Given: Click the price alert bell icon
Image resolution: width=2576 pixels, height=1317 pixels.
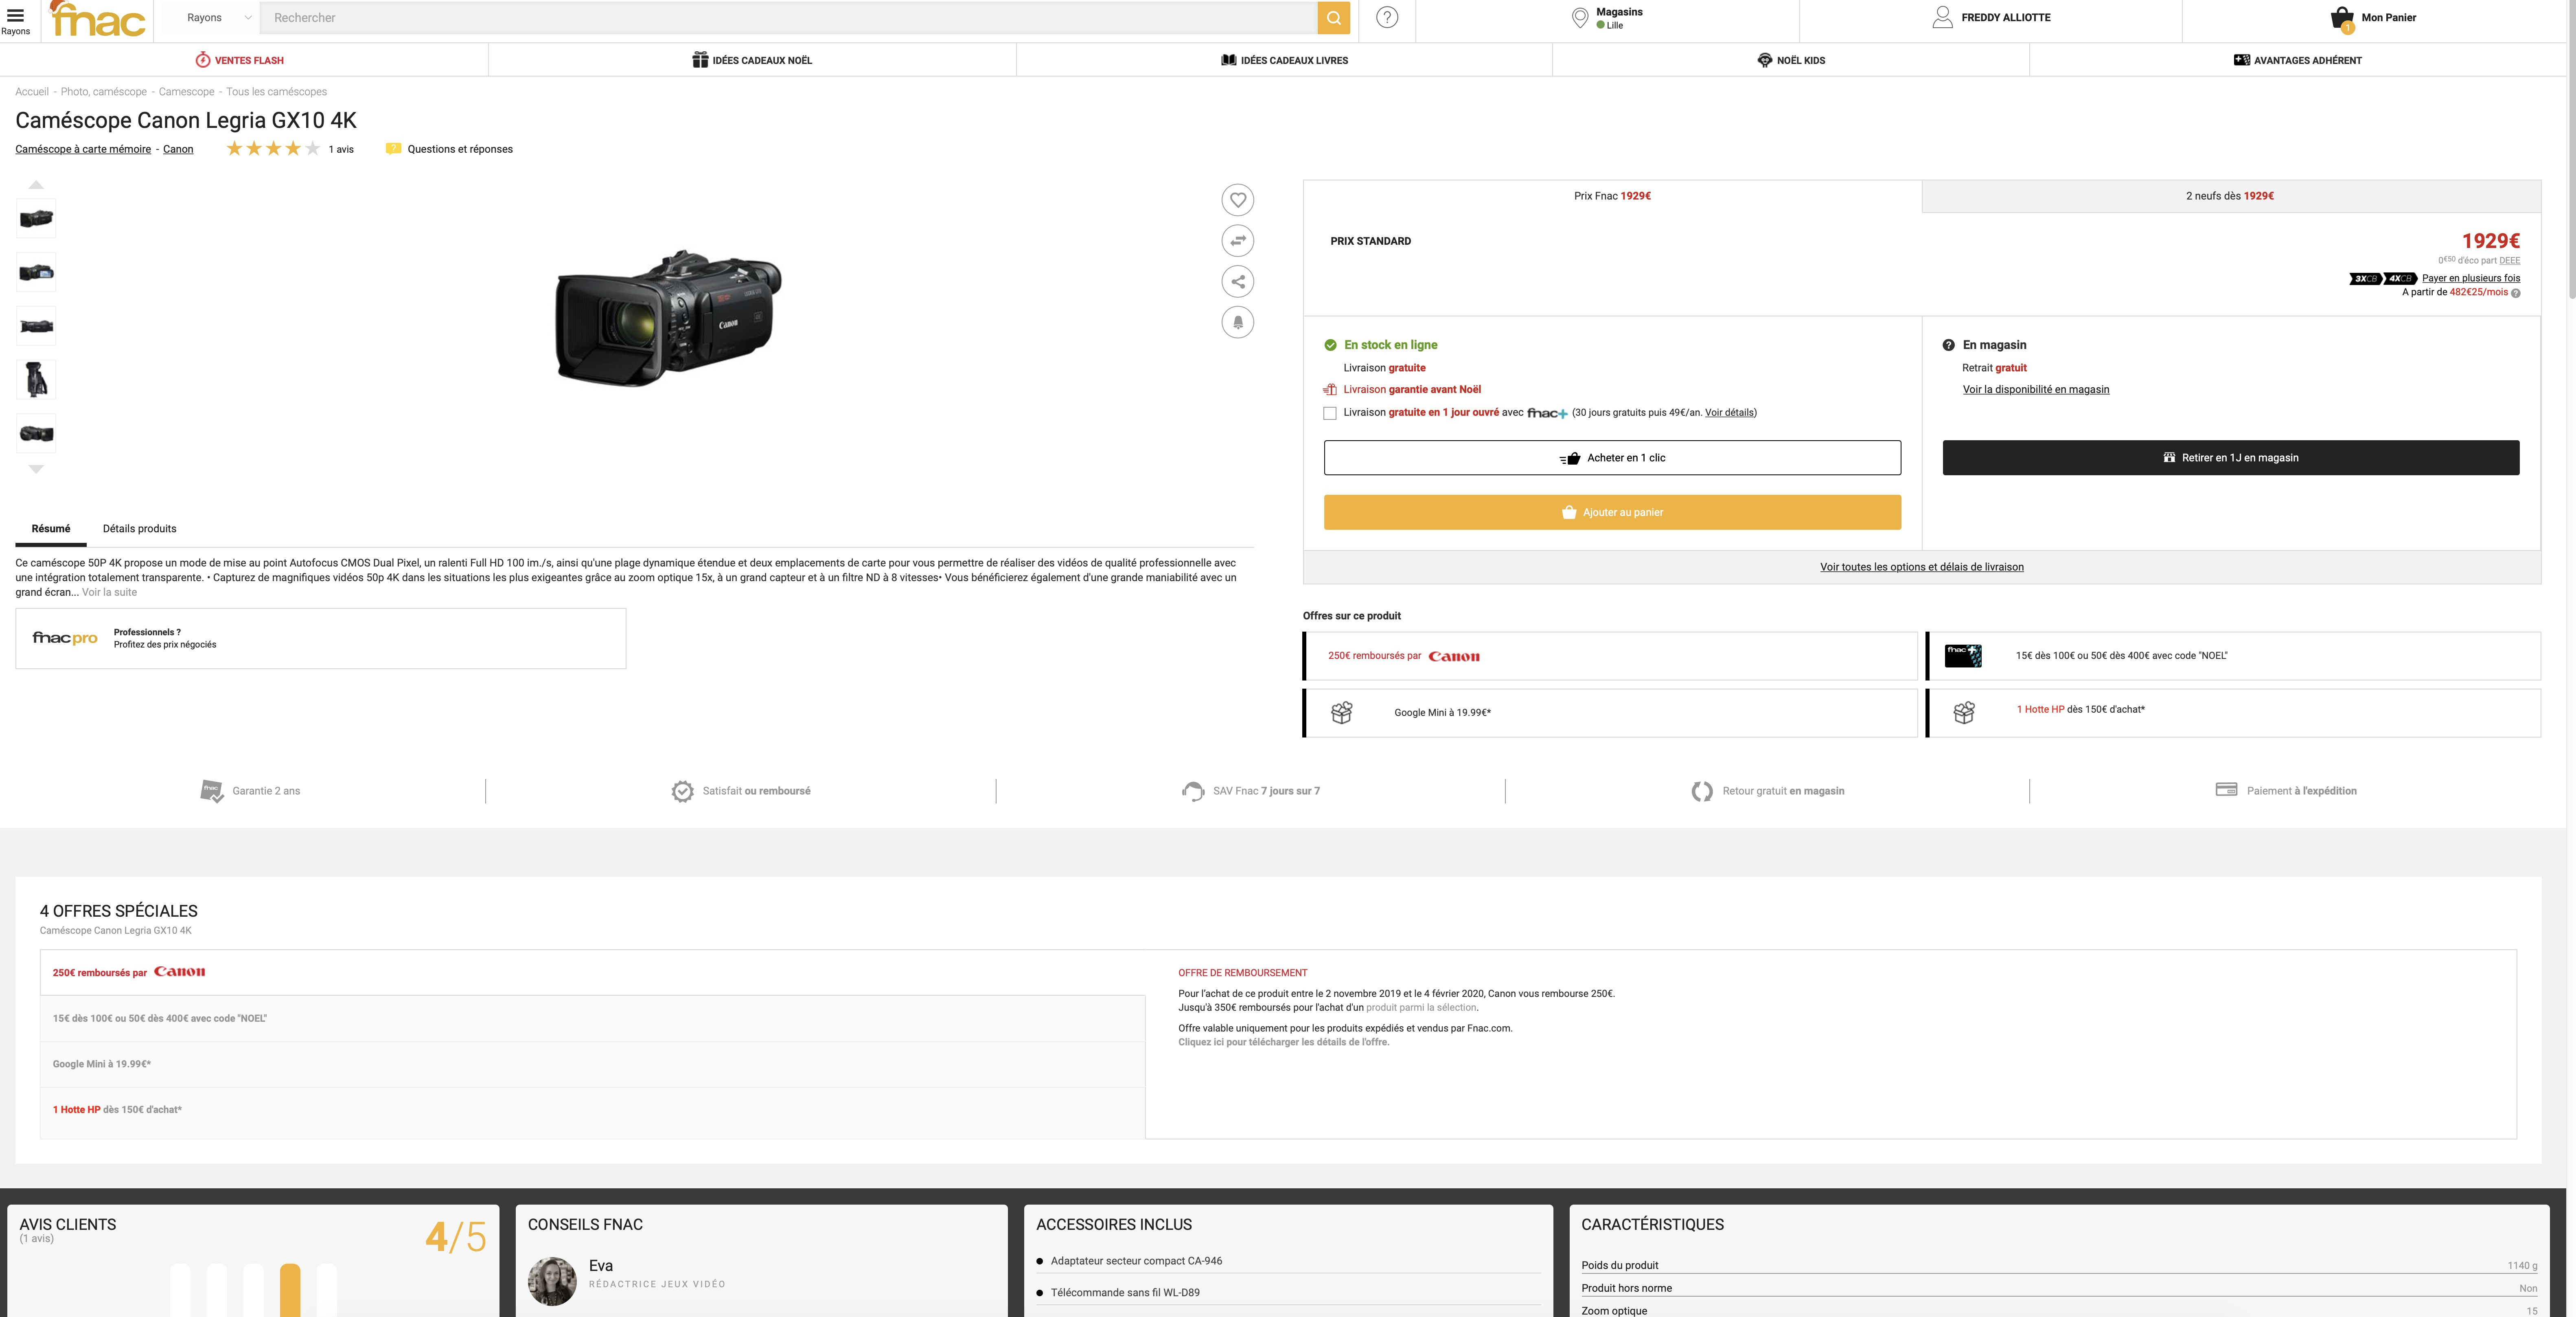Looking at the screenshot, I should (x=1237, y=322).
